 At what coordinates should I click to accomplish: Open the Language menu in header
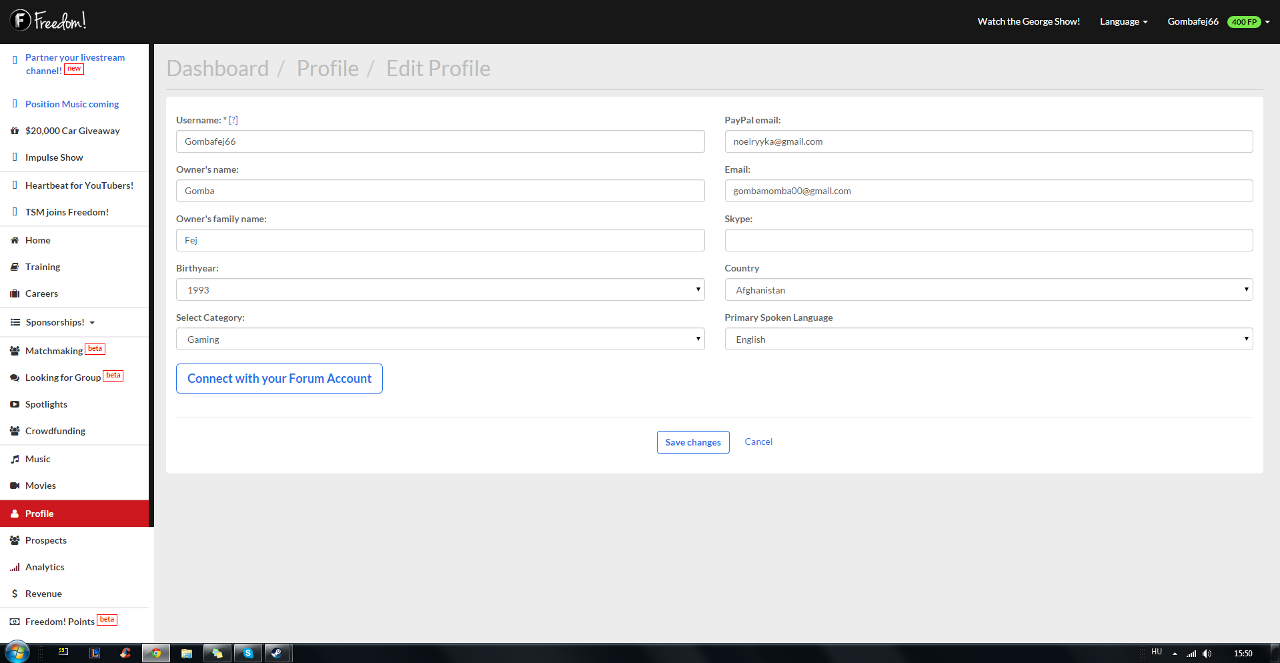click(1124, 21)
